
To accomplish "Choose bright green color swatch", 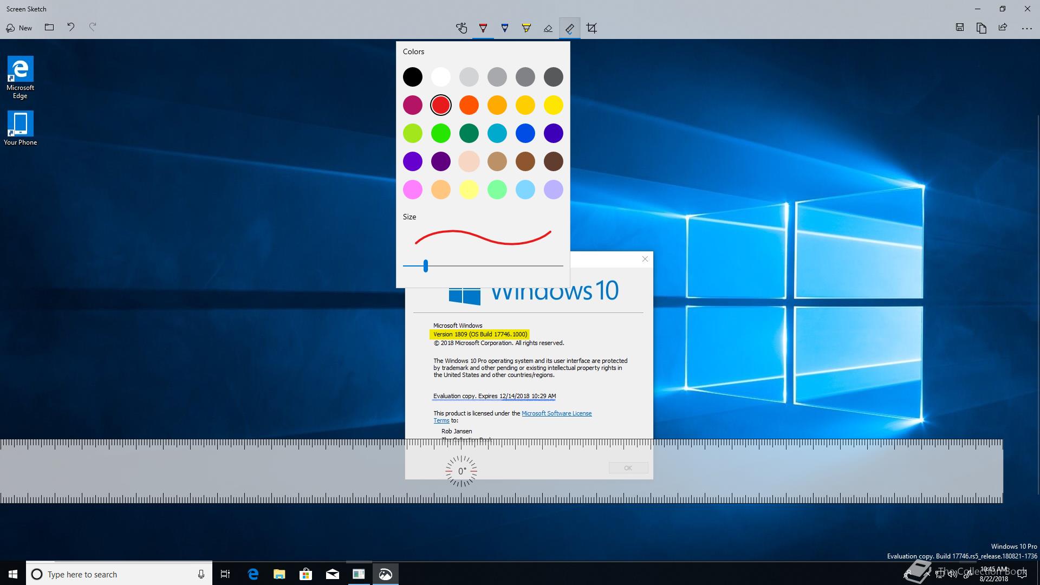I will tap(441, 133).
